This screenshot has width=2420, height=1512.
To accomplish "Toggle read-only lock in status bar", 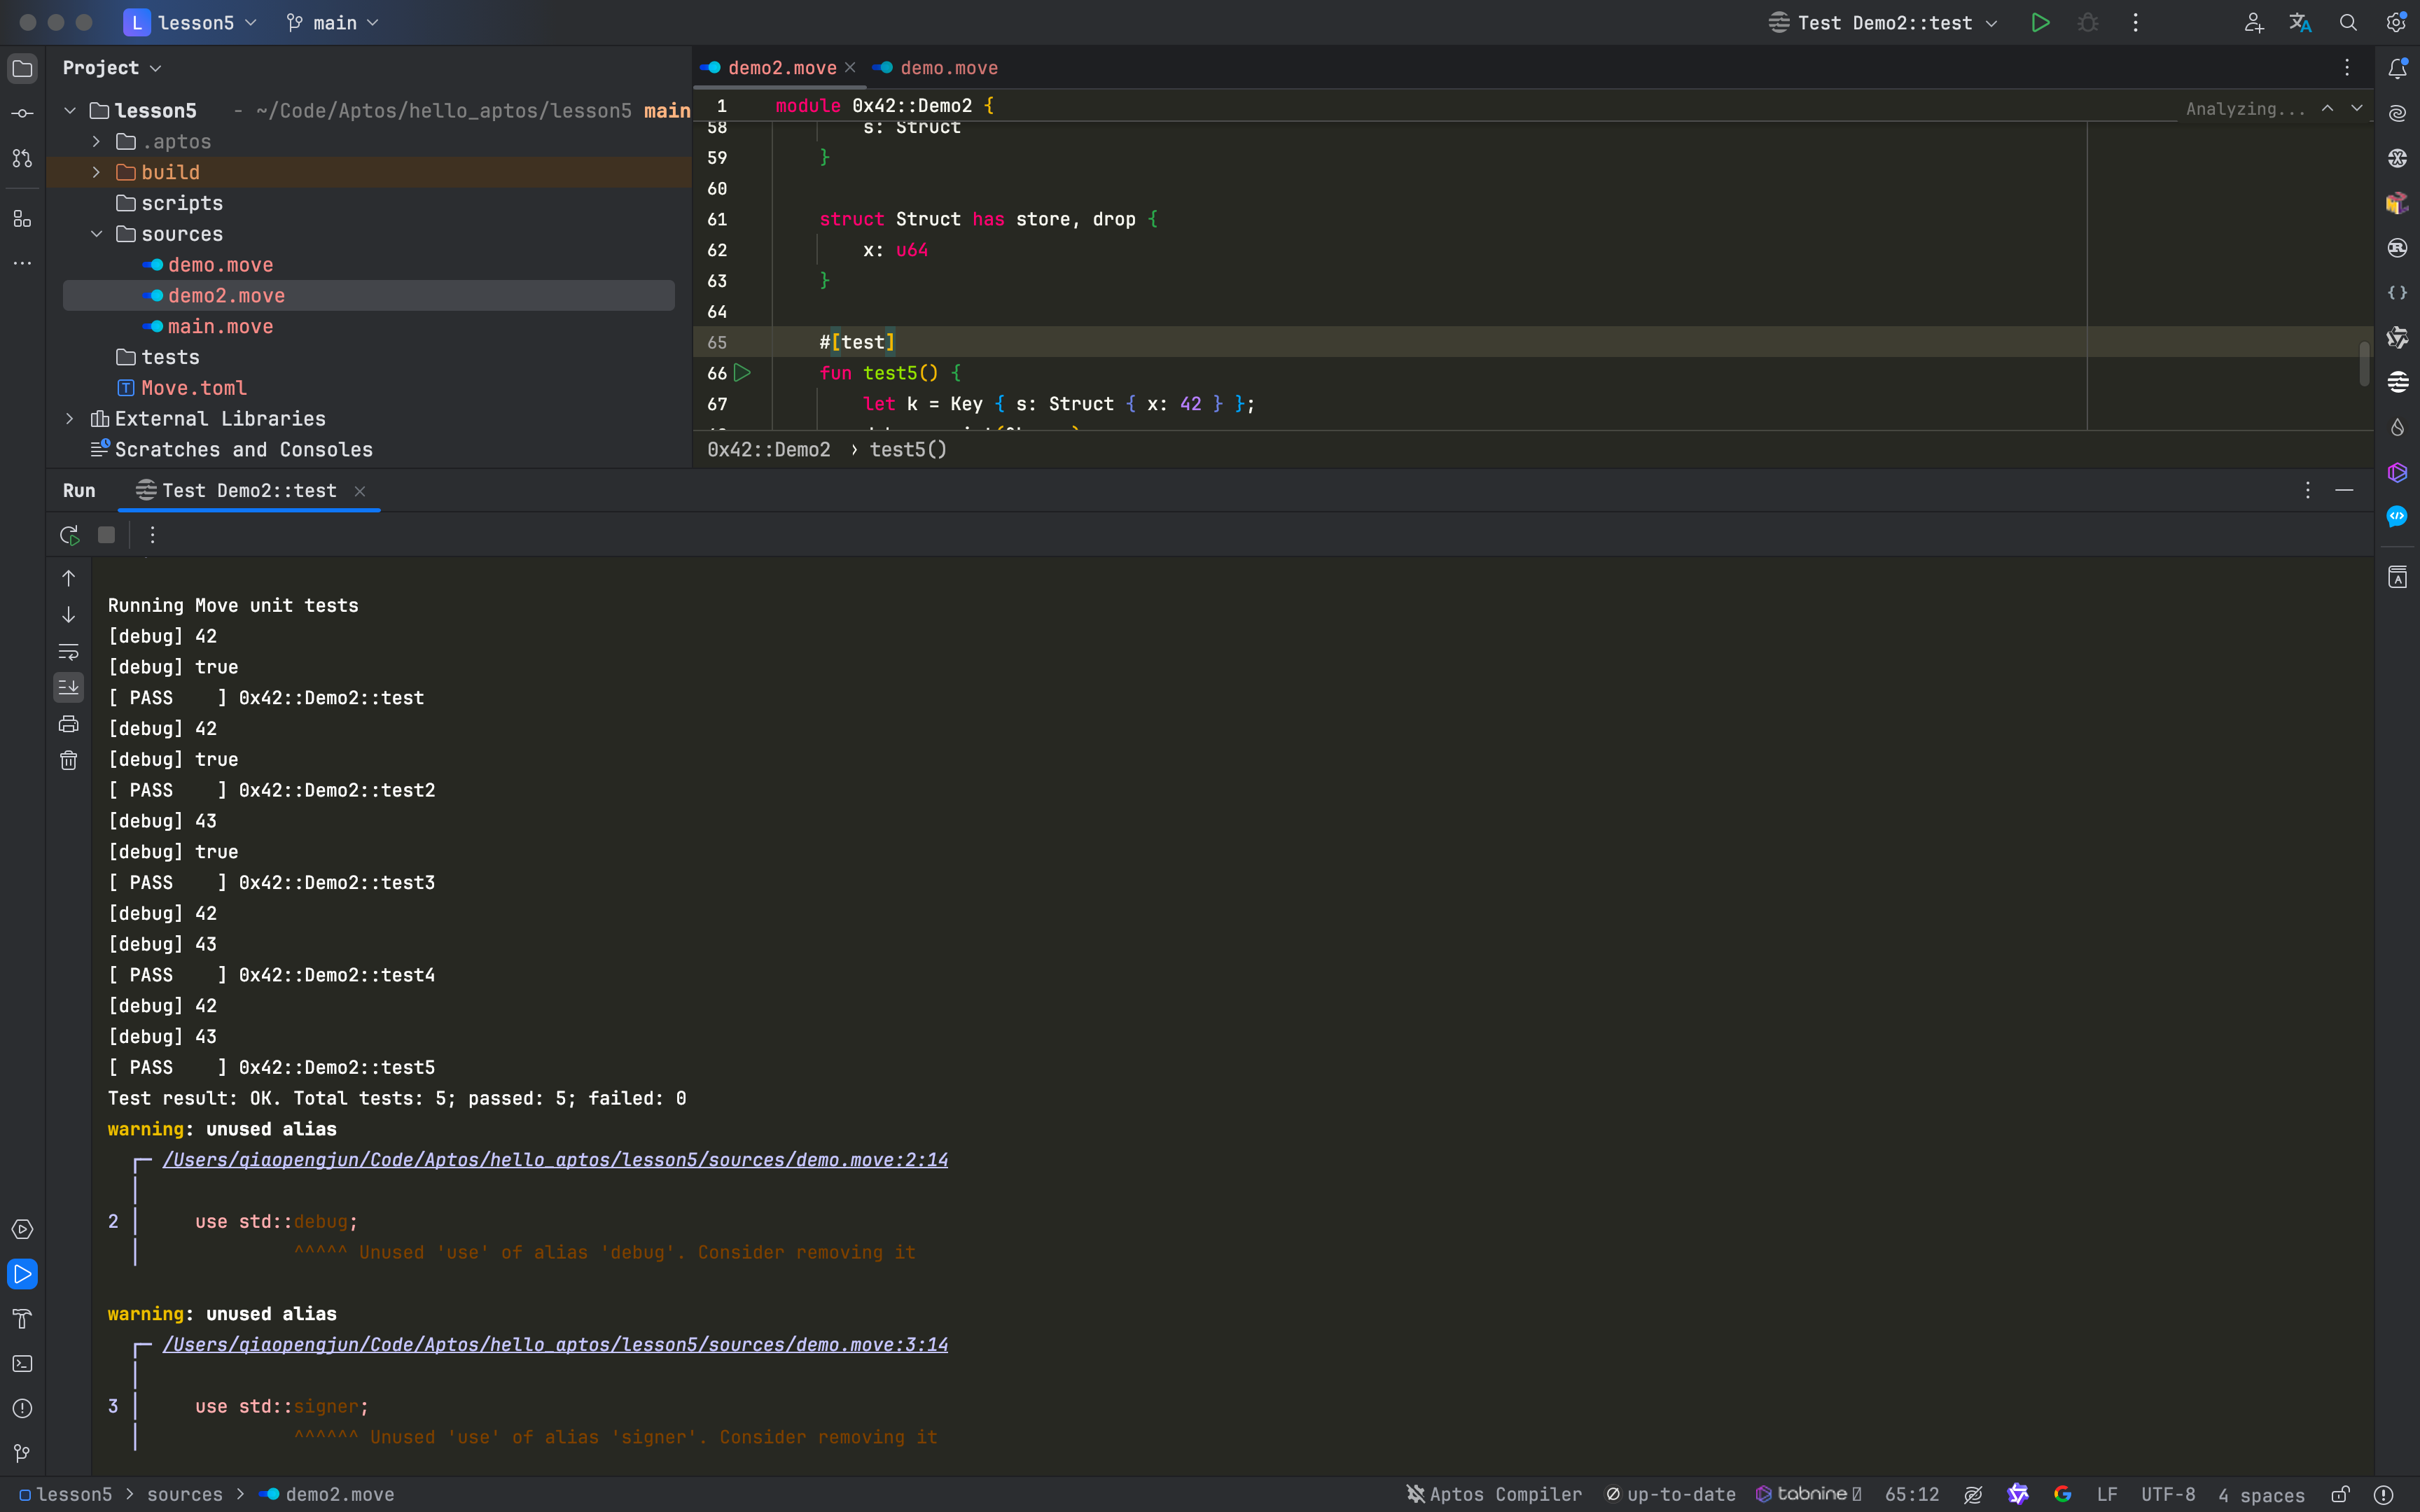I will click(2341, 1494).
